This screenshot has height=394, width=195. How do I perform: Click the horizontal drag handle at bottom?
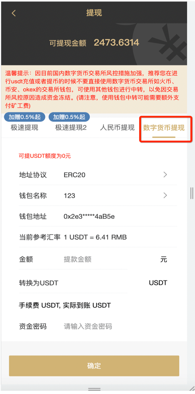tap(94, 389)
